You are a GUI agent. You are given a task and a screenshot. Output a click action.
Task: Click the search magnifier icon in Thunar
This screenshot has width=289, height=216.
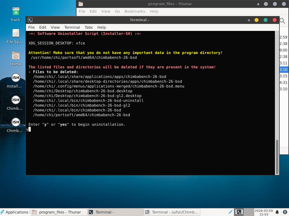[x=282, y=21]
